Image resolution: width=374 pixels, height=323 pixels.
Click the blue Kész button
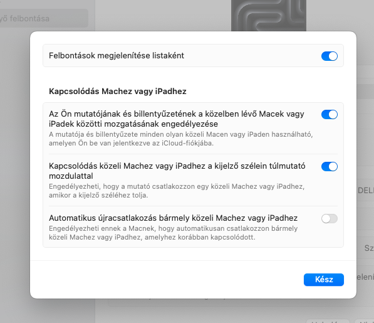pos(324,280)
